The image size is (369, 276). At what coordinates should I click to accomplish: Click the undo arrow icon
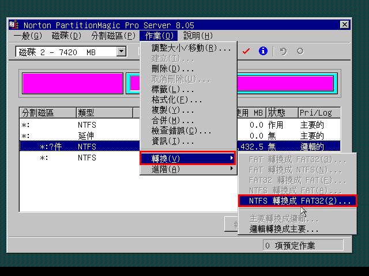click(283, 51)
